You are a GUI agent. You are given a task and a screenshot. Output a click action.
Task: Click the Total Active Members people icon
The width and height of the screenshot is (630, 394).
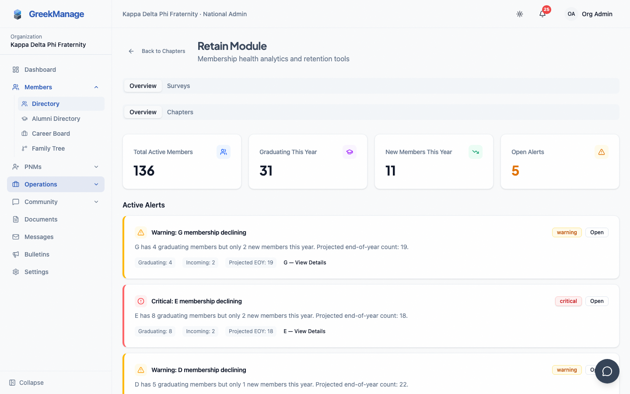224,152
